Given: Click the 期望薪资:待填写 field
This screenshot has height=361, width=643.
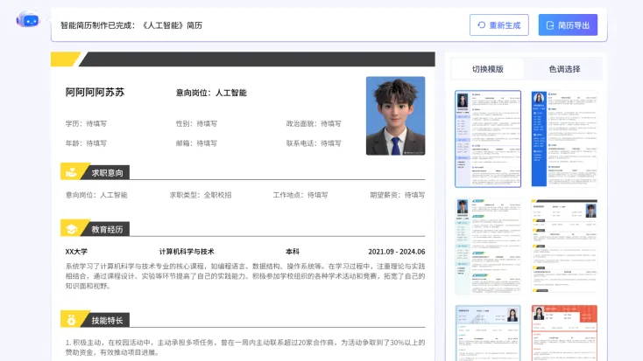Looking at the screenshot, I should click(x=398, y=195).
